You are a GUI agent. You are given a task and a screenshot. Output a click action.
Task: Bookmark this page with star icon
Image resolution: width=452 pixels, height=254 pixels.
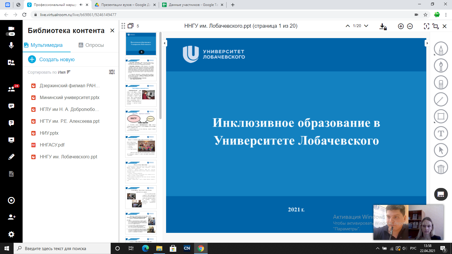(425, 15)
